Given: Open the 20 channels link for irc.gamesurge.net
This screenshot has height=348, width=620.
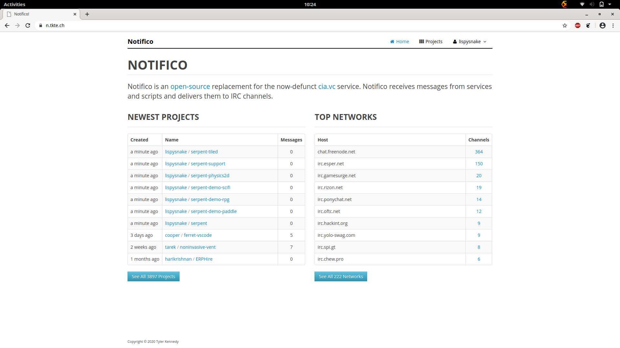Looking at the screenshot, I should pos(479,176).
